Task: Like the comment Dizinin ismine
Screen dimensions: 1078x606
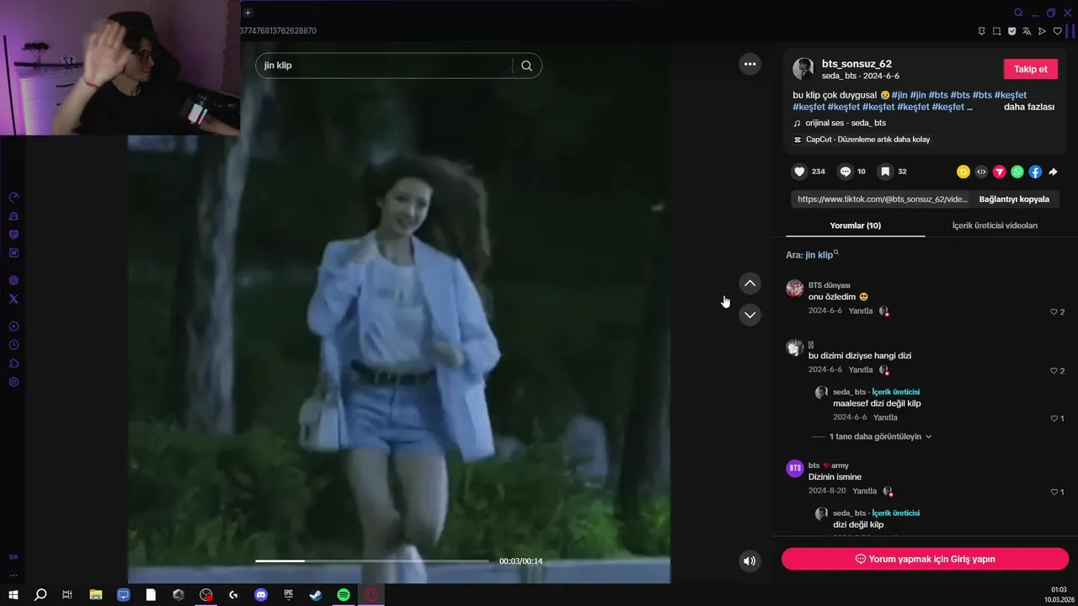Action: coord(1054,492)
